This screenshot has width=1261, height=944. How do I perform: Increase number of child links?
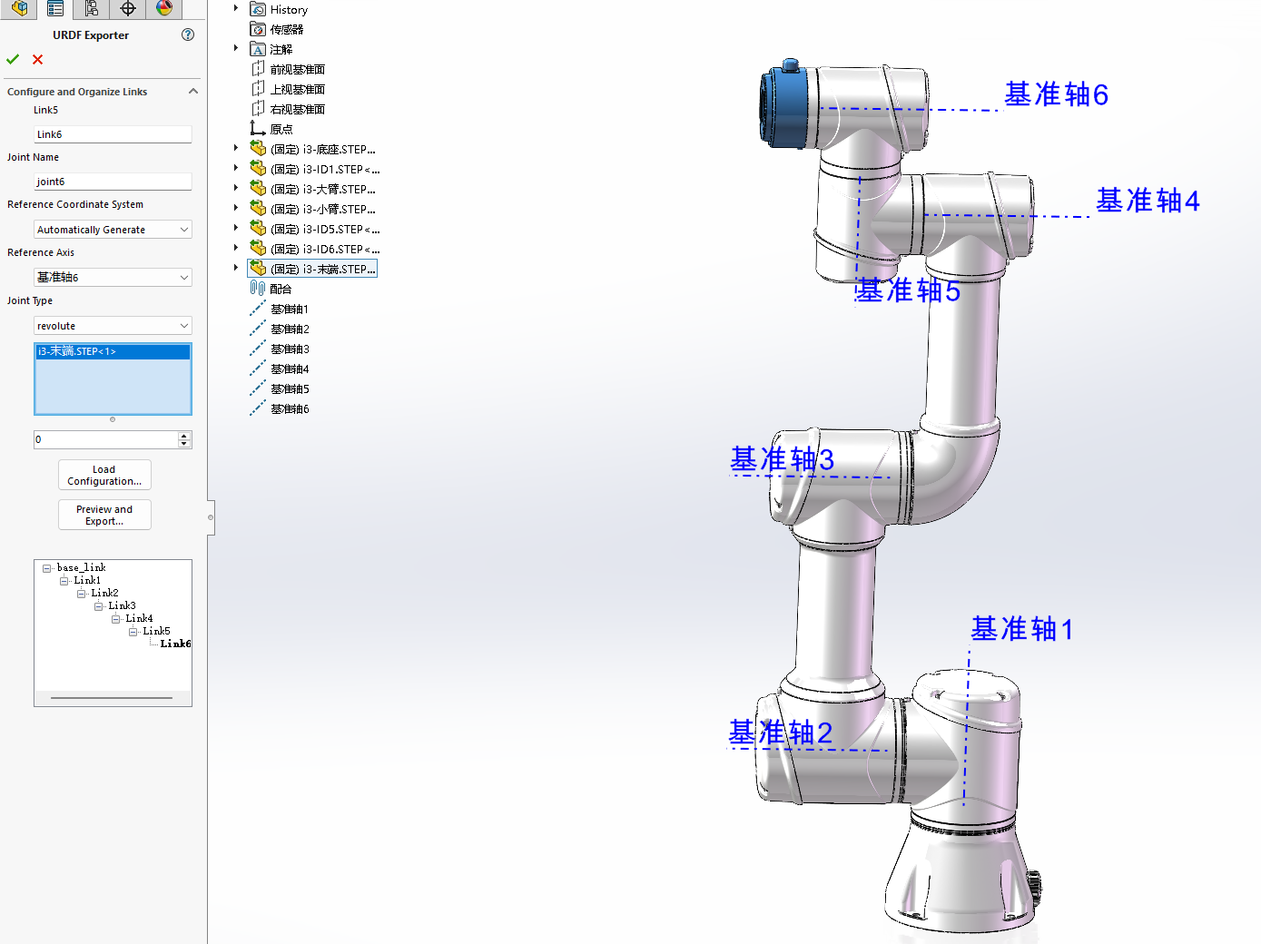[184, 436]
